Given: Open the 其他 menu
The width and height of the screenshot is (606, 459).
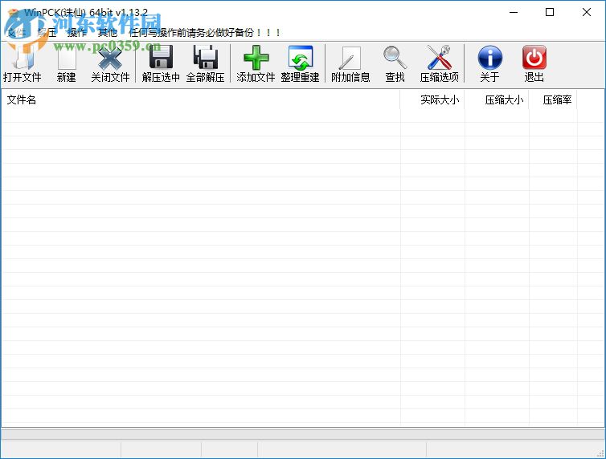Looking at the screenshot, I should coord(108,33).
